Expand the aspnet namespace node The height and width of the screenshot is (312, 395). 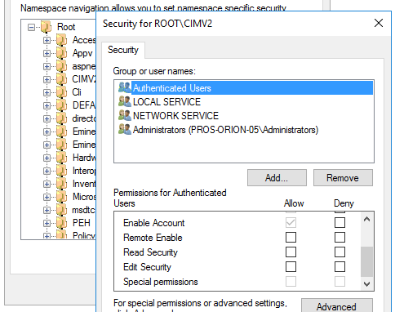tap(47, 66)
